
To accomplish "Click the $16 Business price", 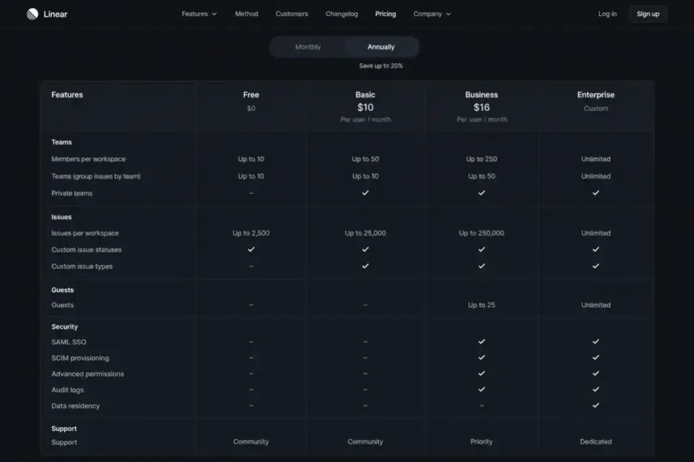I will click(482, 108).
